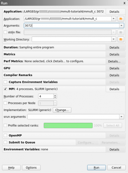Open the srun arguments dropdown
The width and height of the screenshot is (128, 173).
tap(122, 117)
